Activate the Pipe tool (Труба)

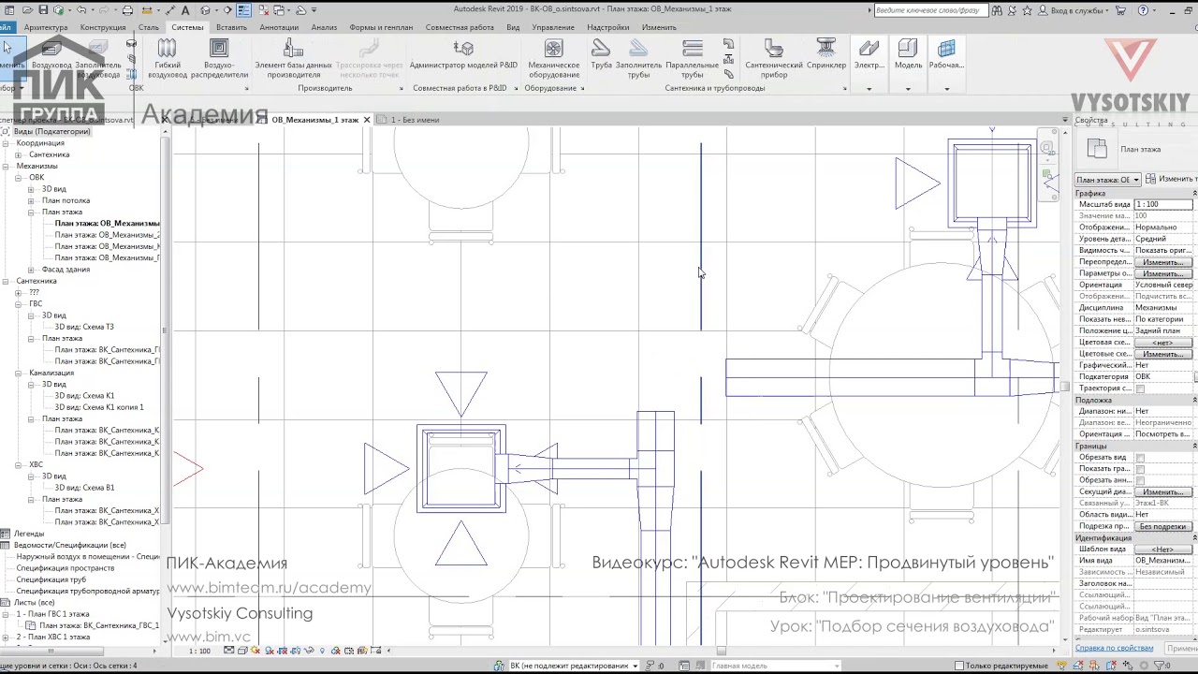pos(601,54)
